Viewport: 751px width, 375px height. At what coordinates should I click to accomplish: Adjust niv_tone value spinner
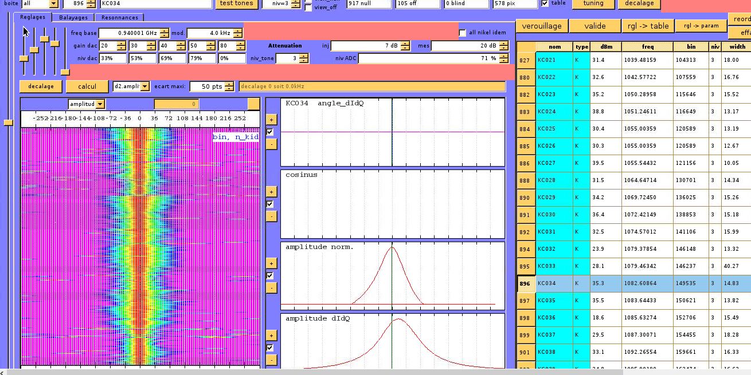tap(303, 58)
